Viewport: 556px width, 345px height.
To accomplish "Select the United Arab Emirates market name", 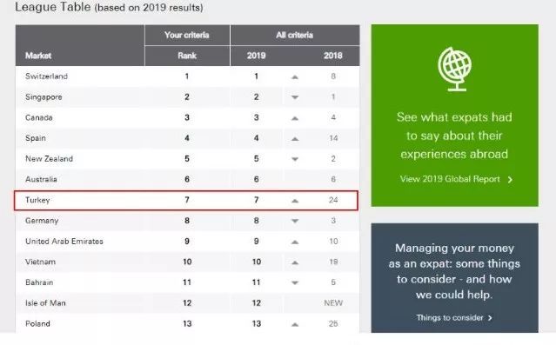I will pos(64,242).
